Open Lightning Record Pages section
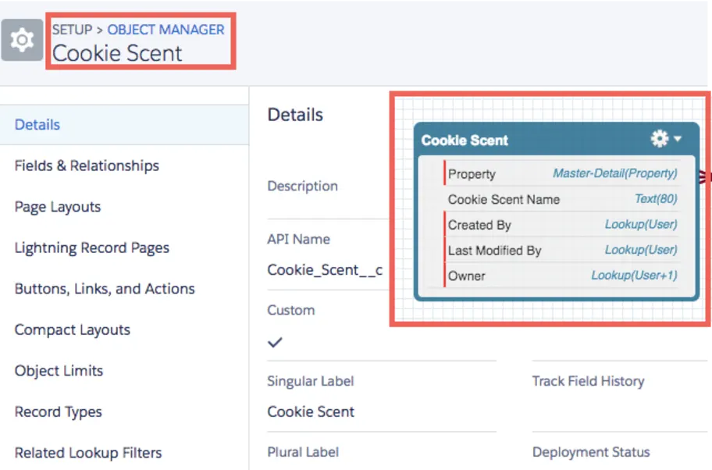712x470 pixels. [x=91, y=248]
